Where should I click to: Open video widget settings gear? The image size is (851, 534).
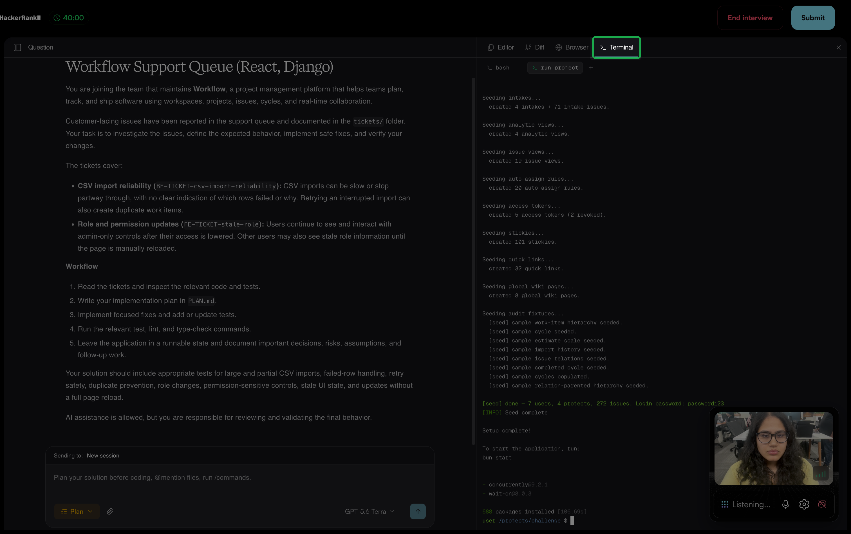pyautogui.click(x=804, y=504)
